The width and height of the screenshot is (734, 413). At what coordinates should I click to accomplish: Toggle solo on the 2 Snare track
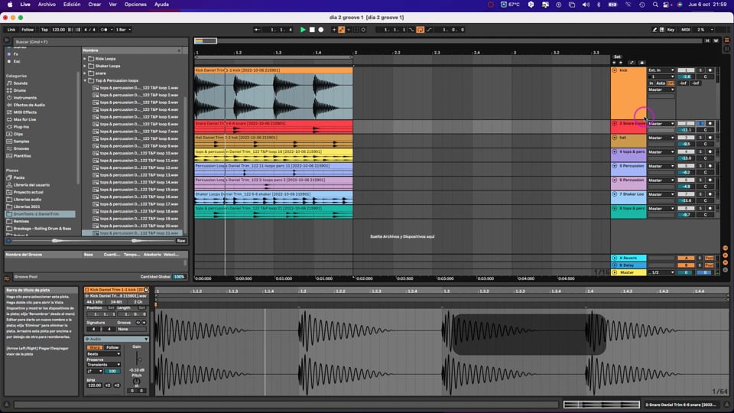(x=701, y=124)
